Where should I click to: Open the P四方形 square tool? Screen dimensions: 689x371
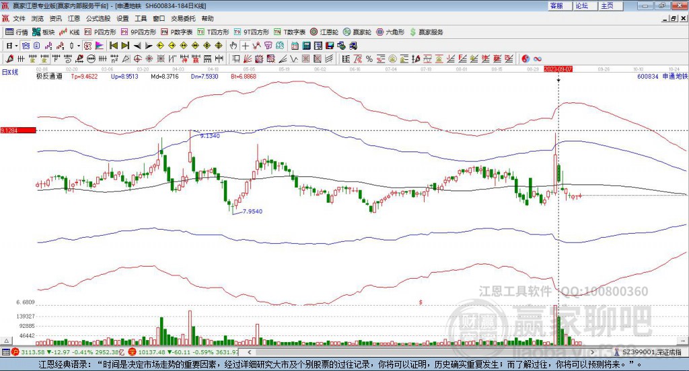point(100,32)
